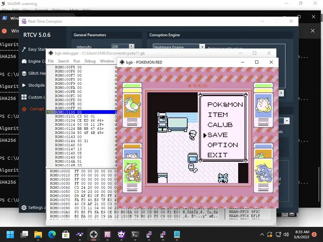Image resolution: width=323 pixels, height=242 pixels.
Task: Maximize the bgb debugger window
Action: coord(255,53)
